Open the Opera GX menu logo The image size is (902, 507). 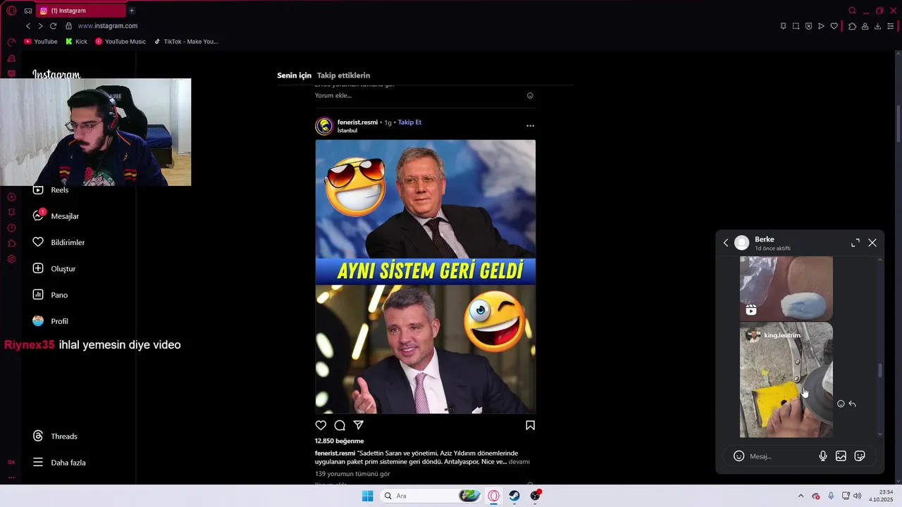click(11, 11)
